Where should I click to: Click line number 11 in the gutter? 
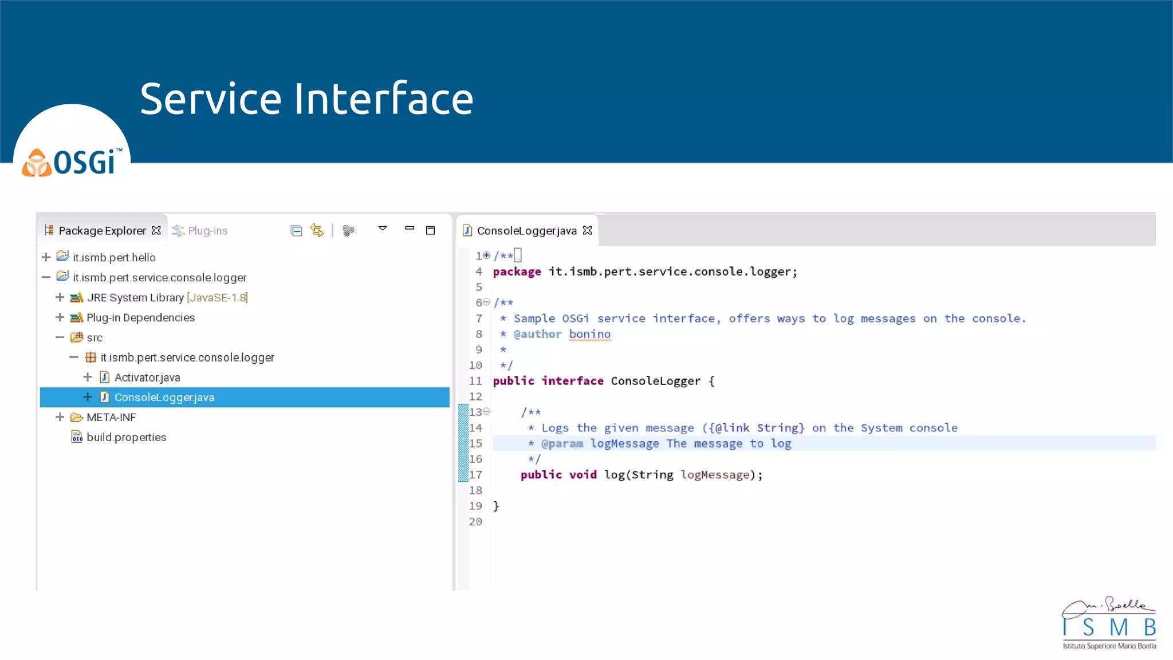coord(475,381)
